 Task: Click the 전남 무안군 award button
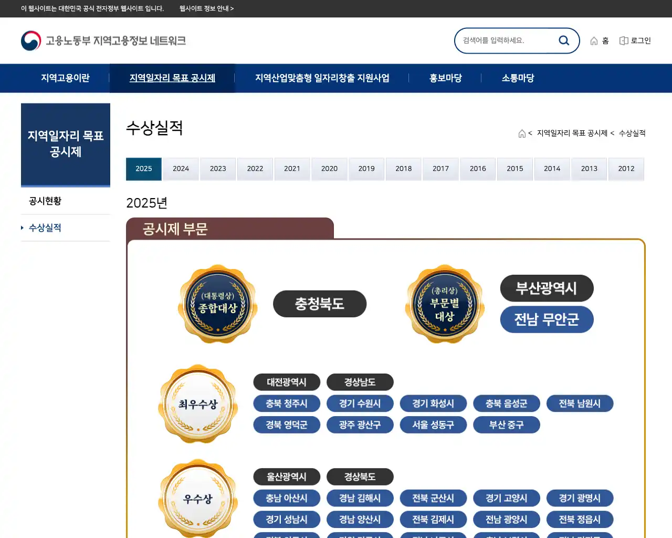click(x=547, y=319)
